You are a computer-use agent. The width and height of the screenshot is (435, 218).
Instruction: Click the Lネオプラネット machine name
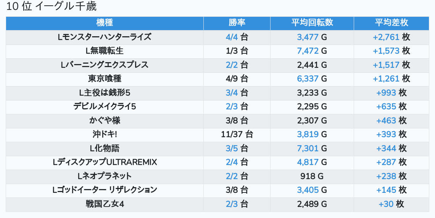click(105, 176)
